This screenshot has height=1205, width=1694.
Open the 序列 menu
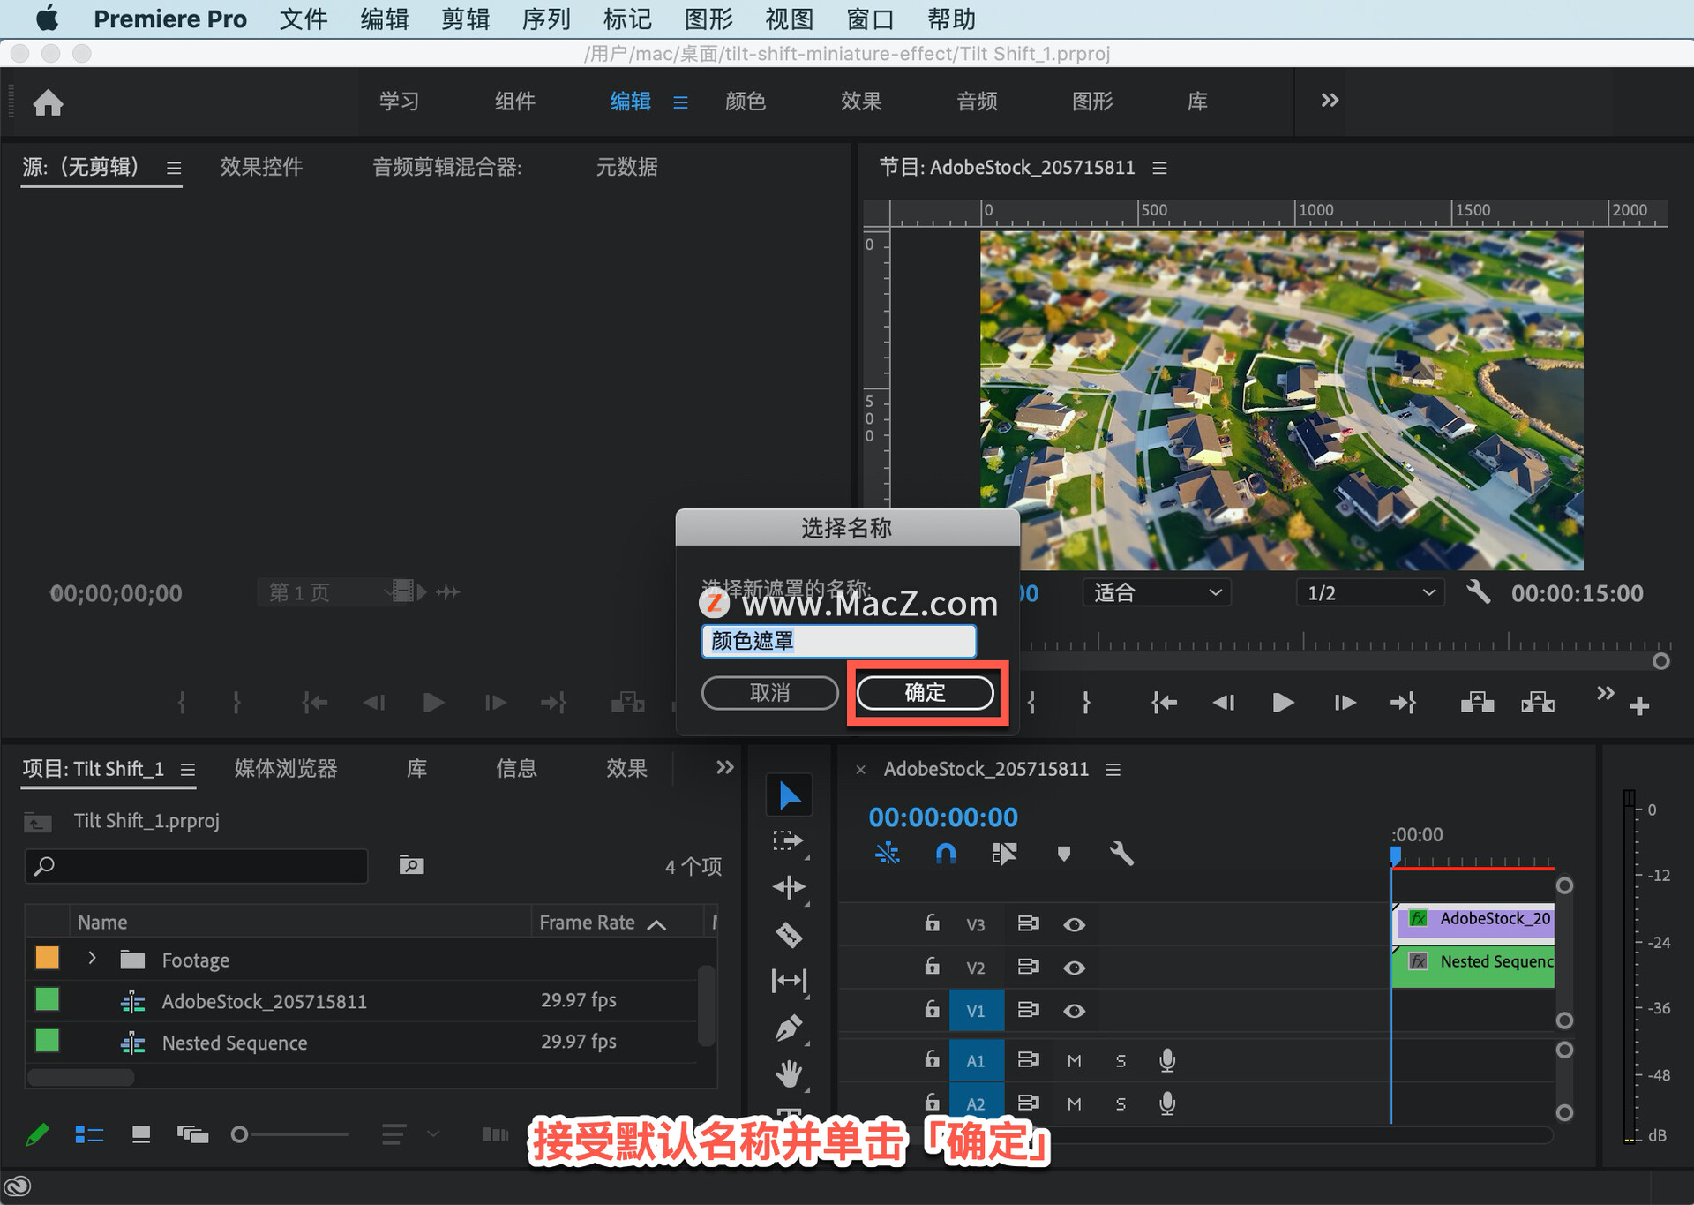coord(546,19)
